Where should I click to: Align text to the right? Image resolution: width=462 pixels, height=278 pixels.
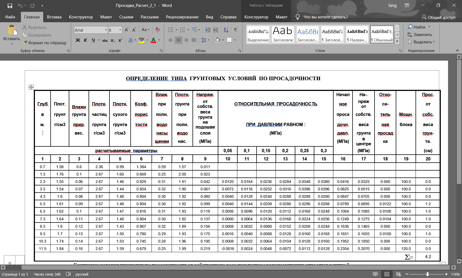pos(186,40)
